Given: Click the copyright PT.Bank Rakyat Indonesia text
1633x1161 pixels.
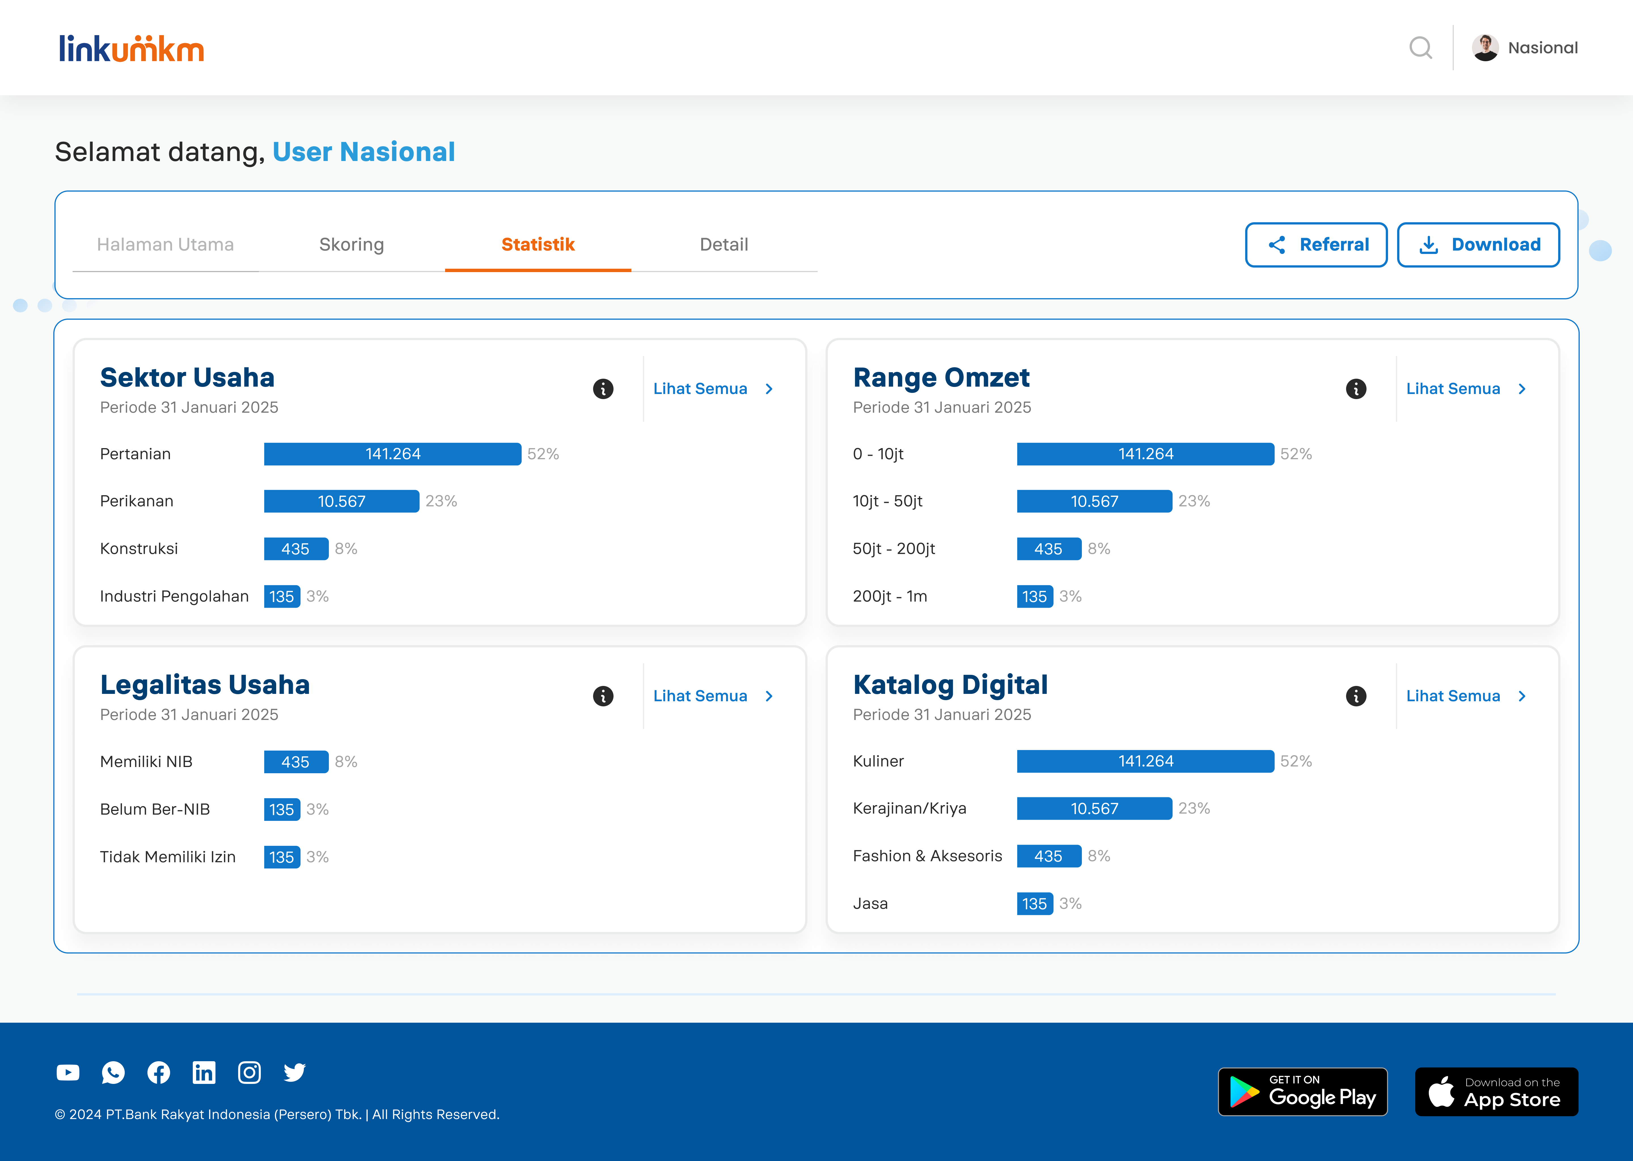Looking at the screenshot, I should click(277, 1115).
